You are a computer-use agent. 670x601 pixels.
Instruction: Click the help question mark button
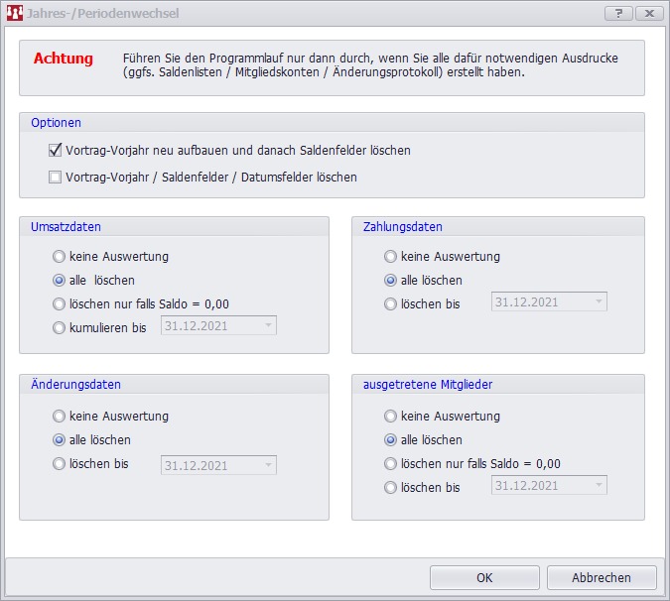click(x=617, y=14)
